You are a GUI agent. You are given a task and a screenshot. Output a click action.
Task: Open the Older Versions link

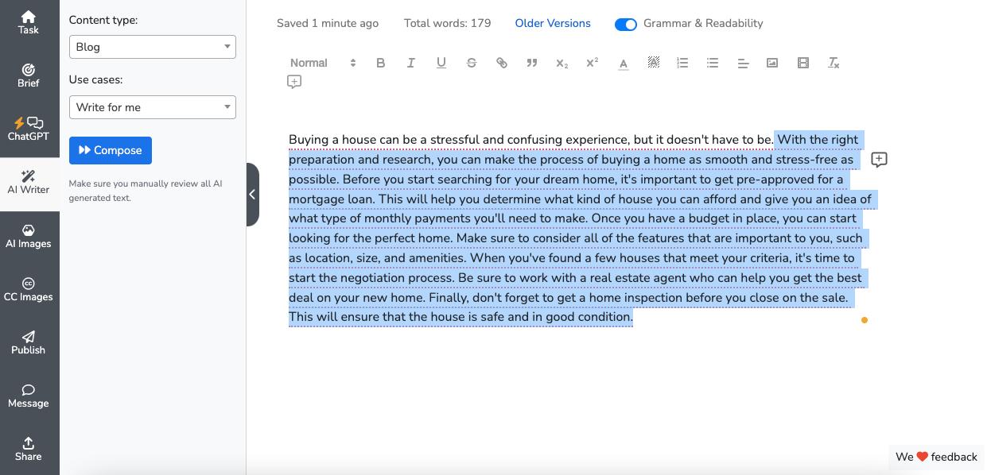tap(553, 24)
